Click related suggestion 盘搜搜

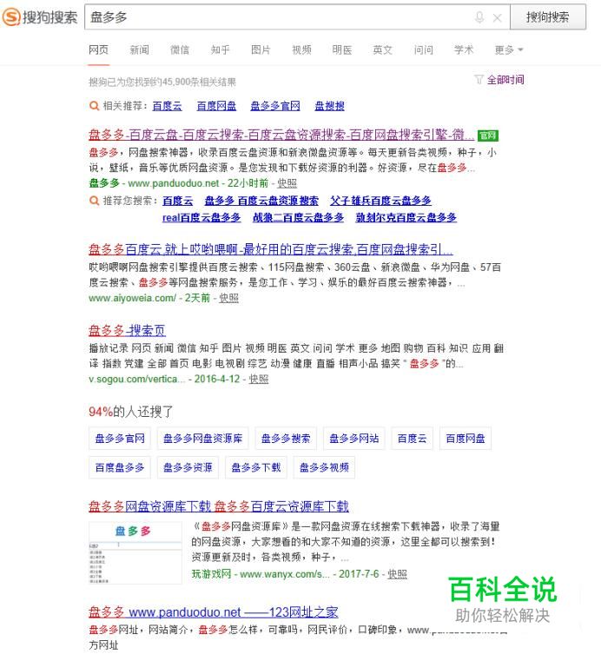pyautogui.click(x=329, y=106)
